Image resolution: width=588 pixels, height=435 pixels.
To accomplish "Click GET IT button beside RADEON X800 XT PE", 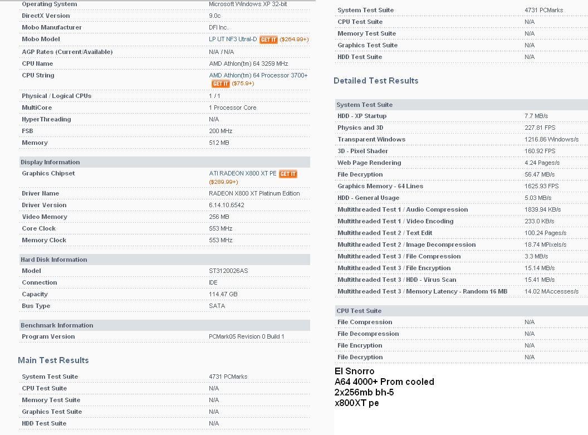I will [x=288, y=174].
